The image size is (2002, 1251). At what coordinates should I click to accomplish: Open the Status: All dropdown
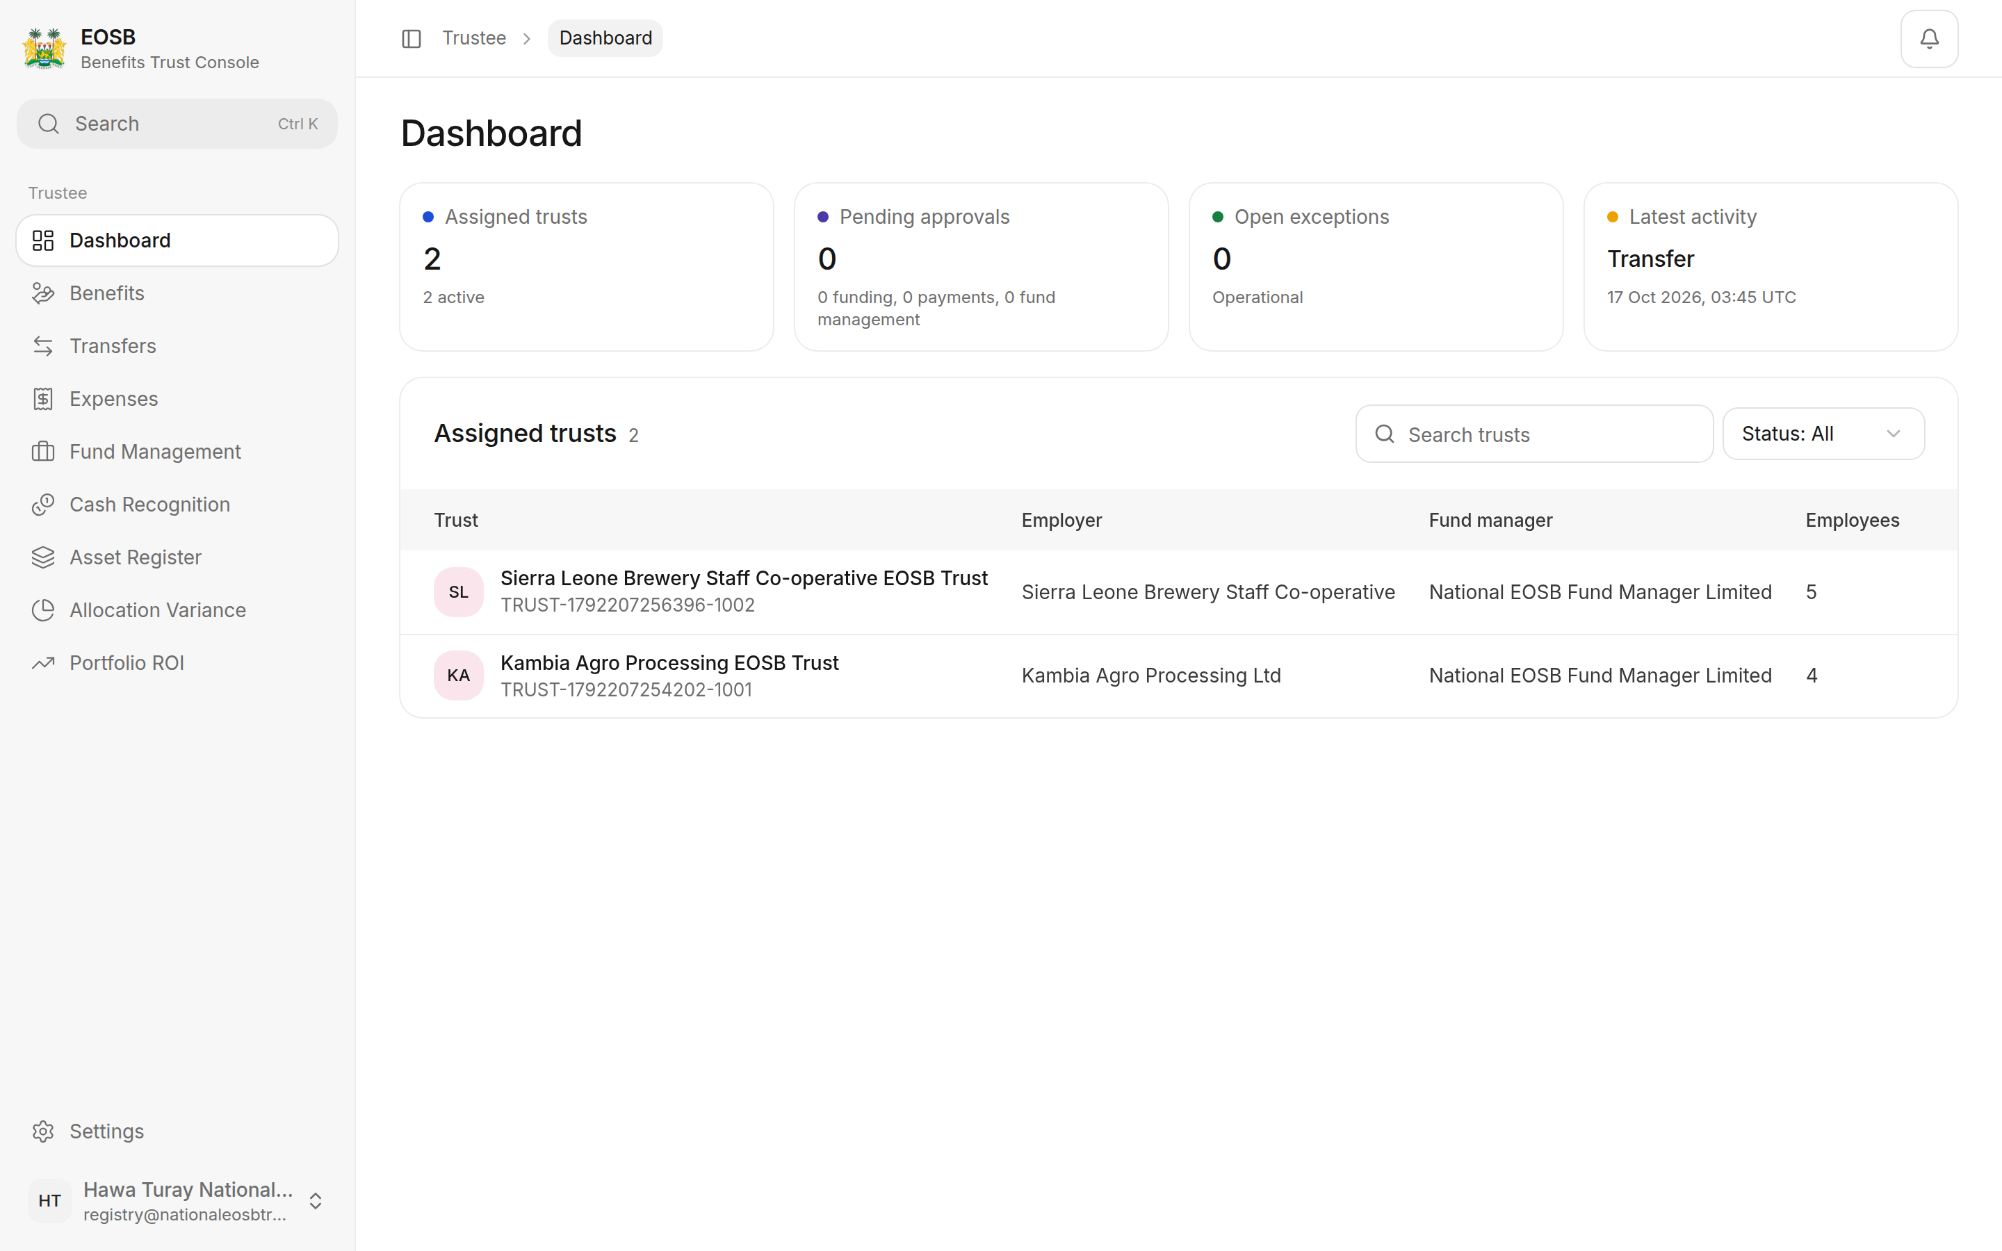(x=1823, y=434)
